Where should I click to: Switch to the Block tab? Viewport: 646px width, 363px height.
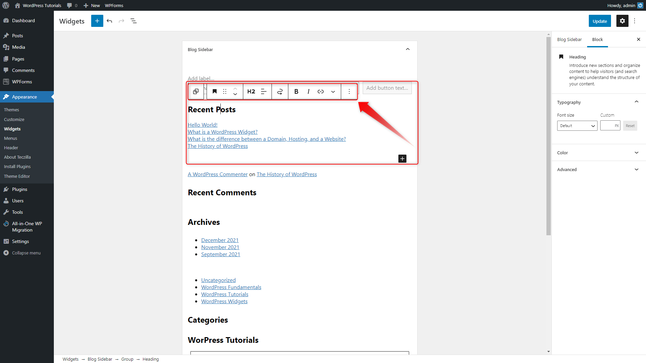(598, 39)
